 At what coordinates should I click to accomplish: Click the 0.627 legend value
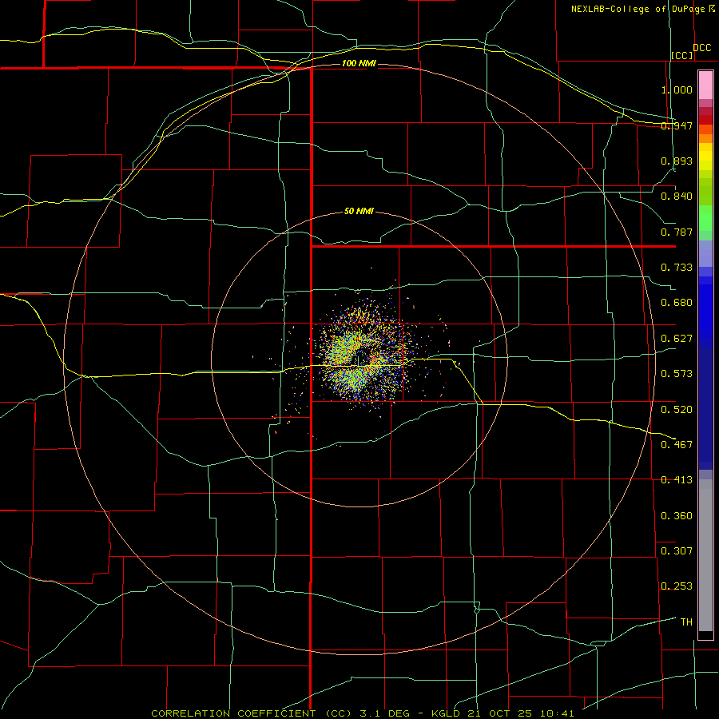[x=677, y=339]
